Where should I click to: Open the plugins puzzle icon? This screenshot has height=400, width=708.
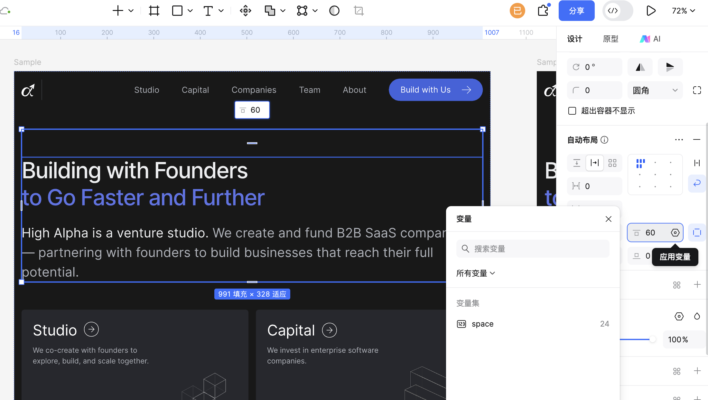point(543,11)
